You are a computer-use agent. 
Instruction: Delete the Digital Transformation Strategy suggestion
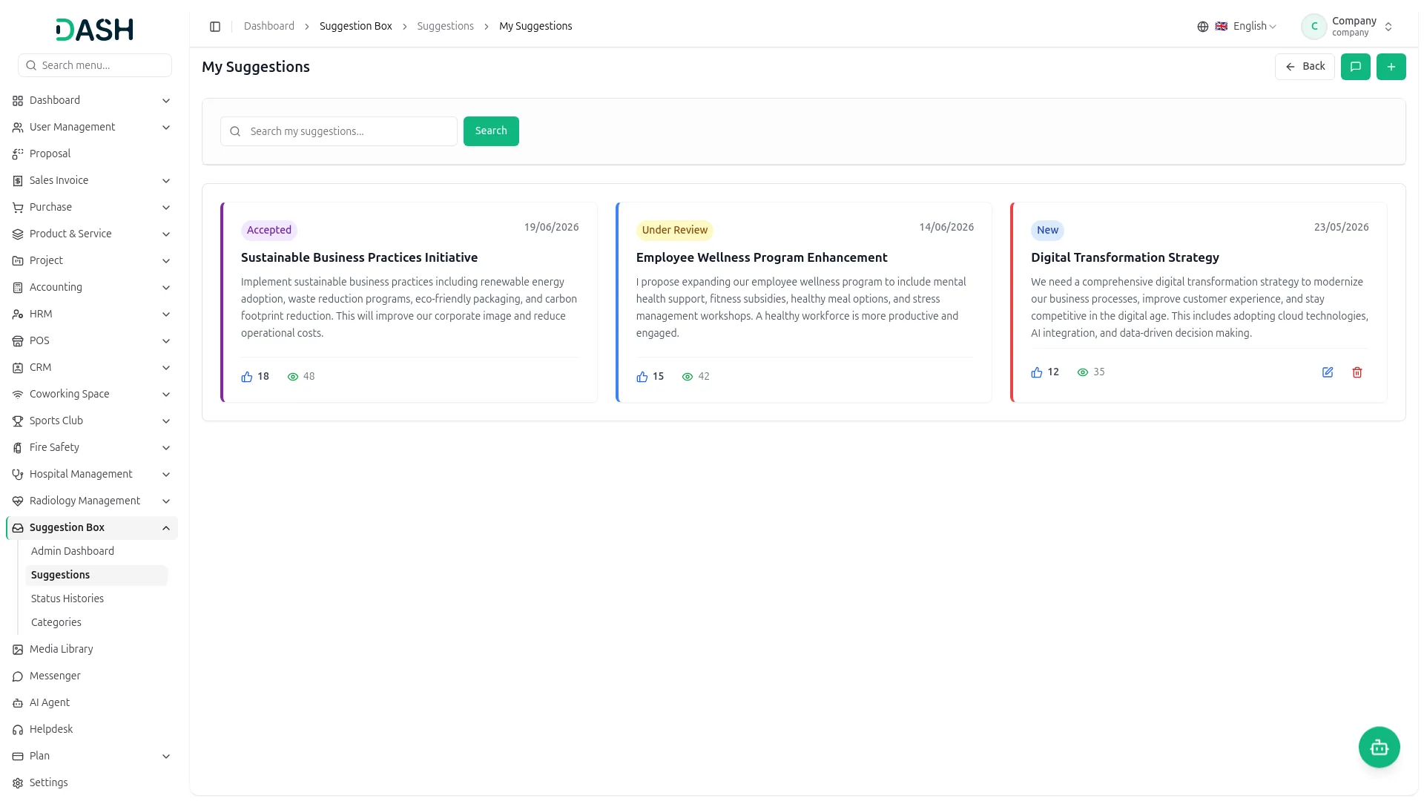pos(1357,372)
